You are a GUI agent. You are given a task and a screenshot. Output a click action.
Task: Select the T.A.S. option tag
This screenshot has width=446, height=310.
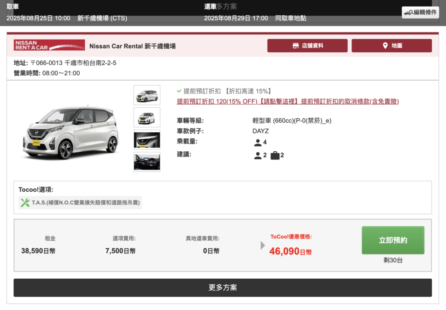(x=80, y=203)
